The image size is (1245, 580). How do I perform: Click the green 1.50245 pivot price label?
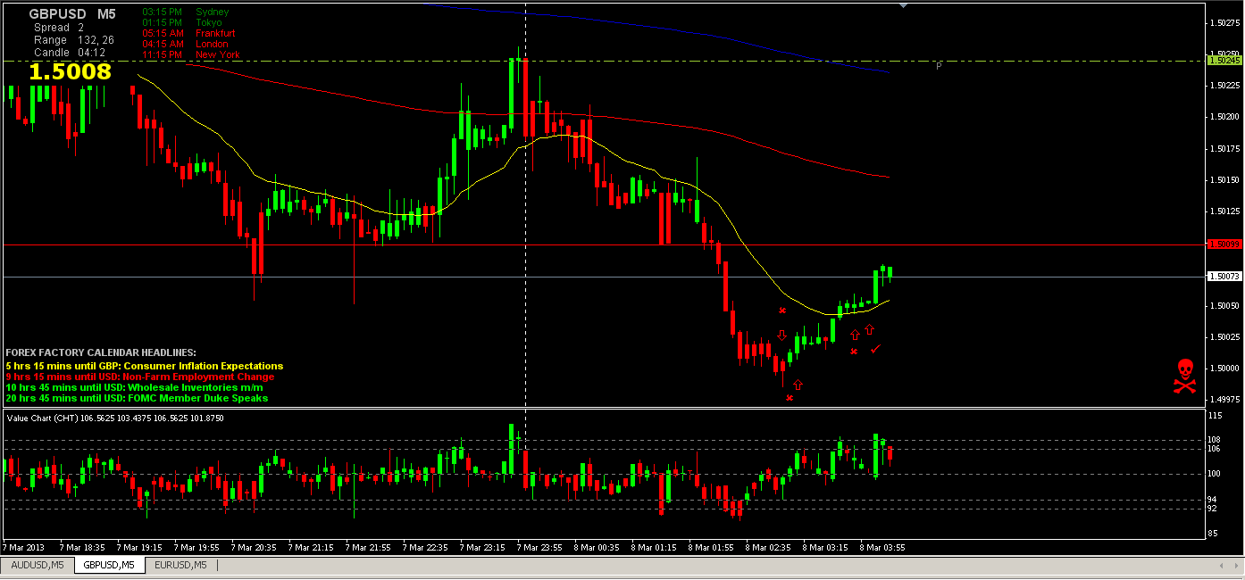[x=1224, y=61]
